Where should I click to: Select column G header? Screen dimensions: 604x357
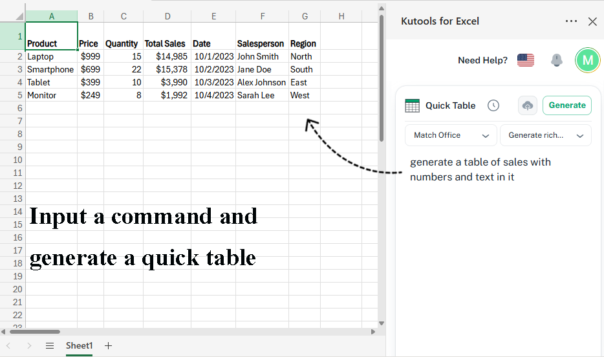click(305, 16)
